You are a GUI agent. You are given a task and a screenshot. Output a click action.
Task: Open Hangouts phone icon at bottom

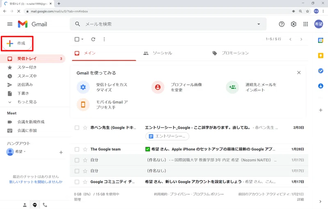click(45, 205)
